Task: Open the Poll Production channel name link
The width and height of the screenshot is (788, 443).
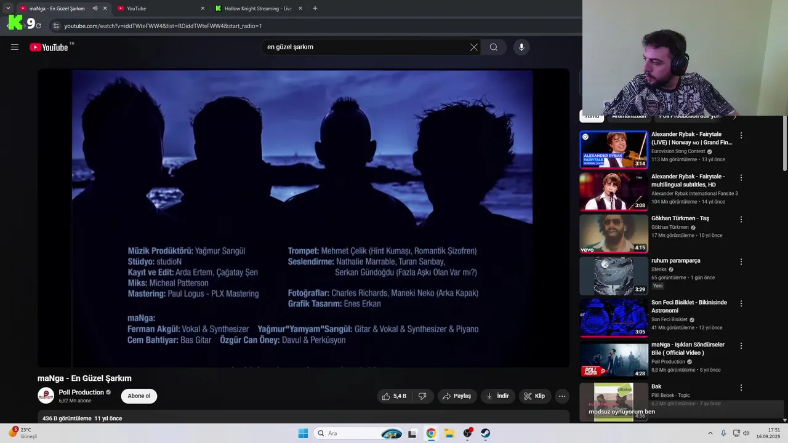Action: tap(81, 393)
